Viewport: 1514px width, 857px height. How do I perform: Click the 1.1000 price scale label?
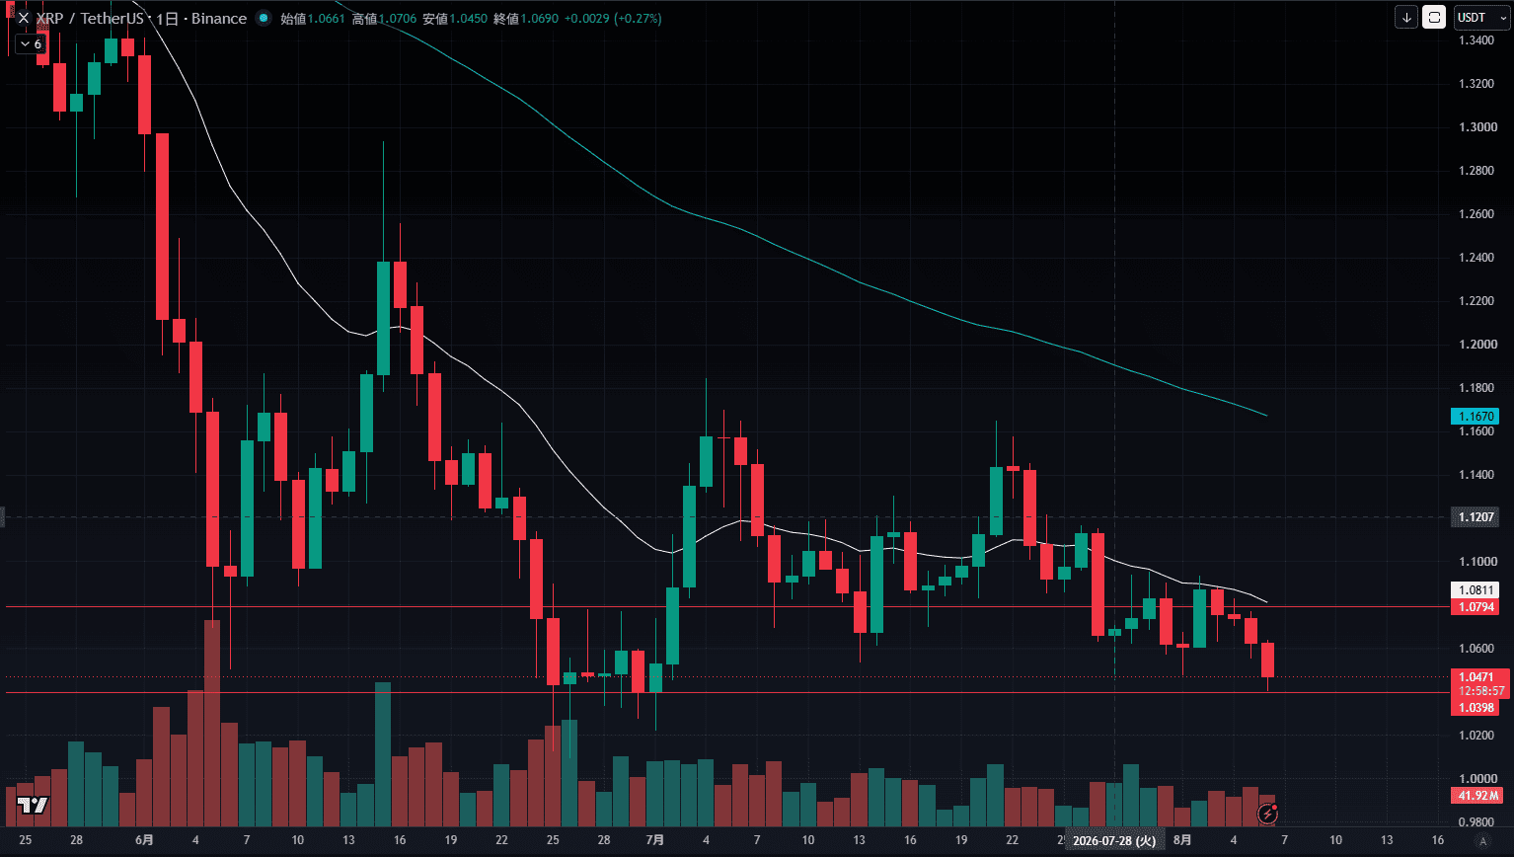click(1476, 562)
